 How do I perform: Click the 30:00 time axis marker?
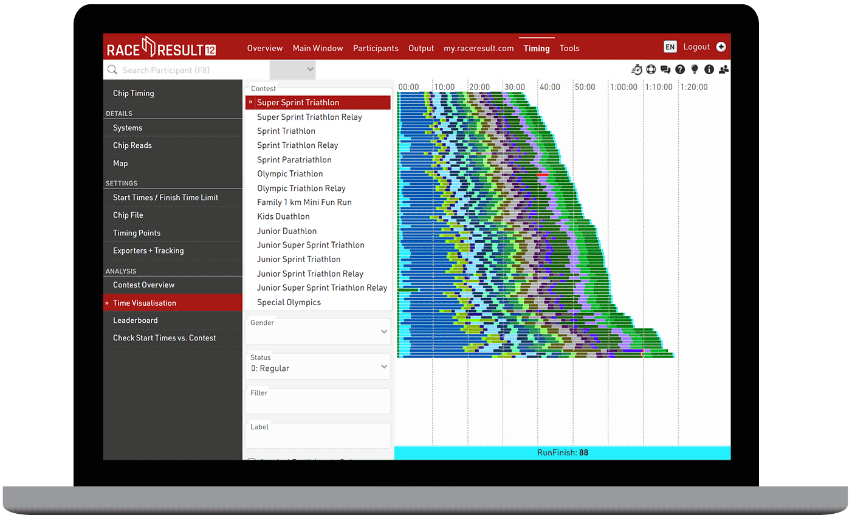click(515, 87)
